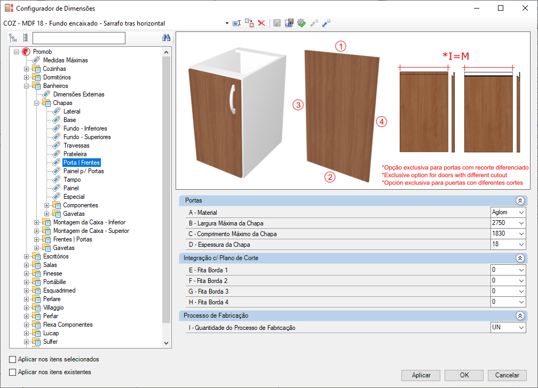
Task: Enable Aplicar nos itens selecionados checkbox
Action: [x=13, y=359]
